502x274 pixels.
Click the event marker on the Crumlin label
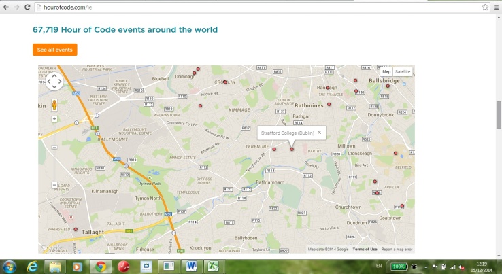point(225,82)
